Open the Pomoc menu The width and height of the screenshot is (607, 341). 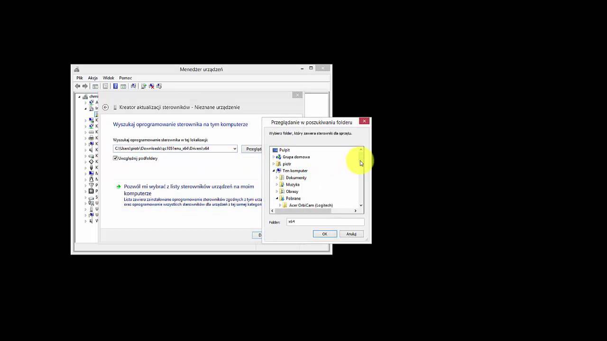click(x=126, y=78)
